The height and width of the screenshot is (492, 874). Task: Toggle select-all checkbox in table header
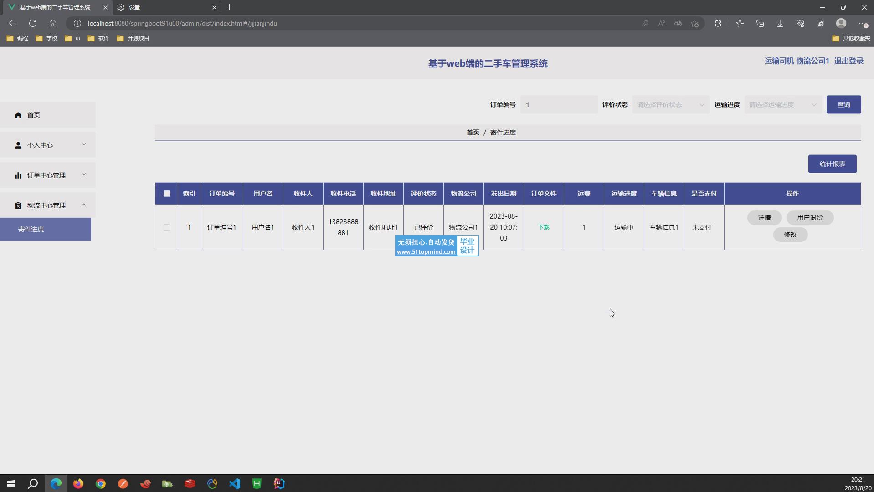coord(167,194)
